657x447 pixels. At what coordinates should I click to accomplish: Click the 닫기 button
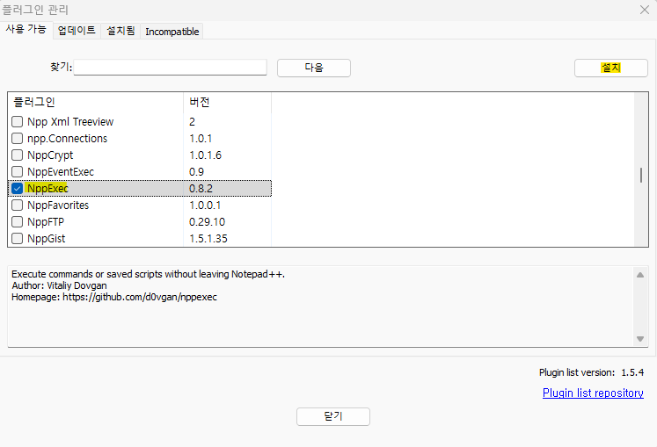tap(333, 416)
